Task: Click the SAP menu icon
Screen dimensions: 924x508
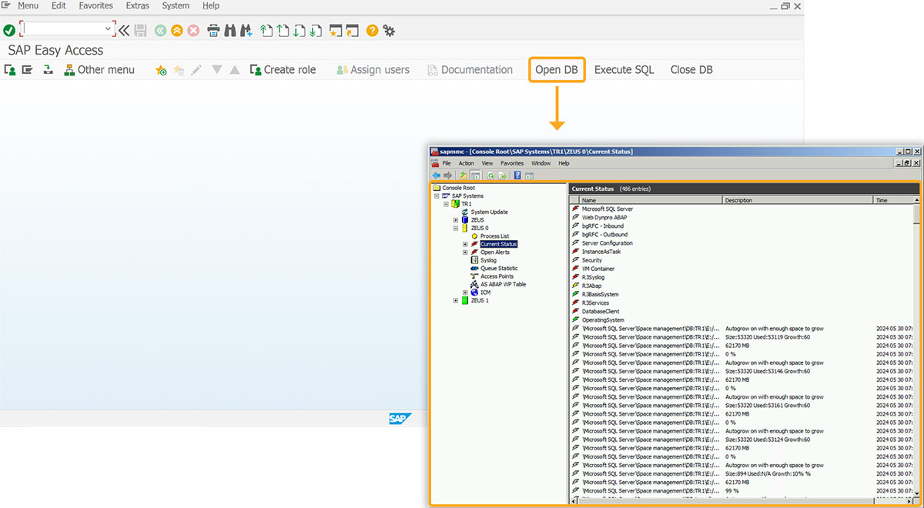Action: pyautogui.click(x=28, y=70)
